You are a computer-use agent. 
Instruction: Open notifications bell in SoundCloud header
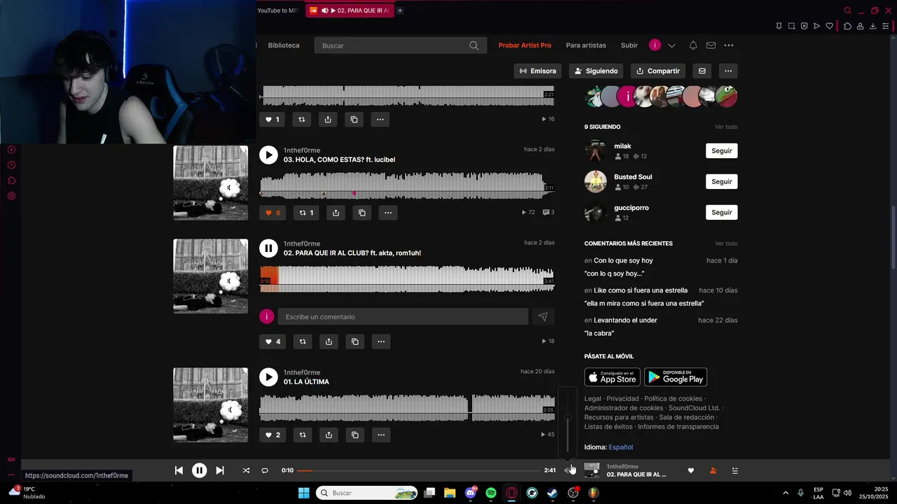pos(693,45)
